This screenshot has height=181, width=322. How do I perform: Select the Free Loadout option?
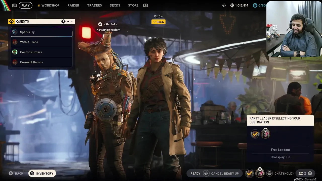(280, 150)
